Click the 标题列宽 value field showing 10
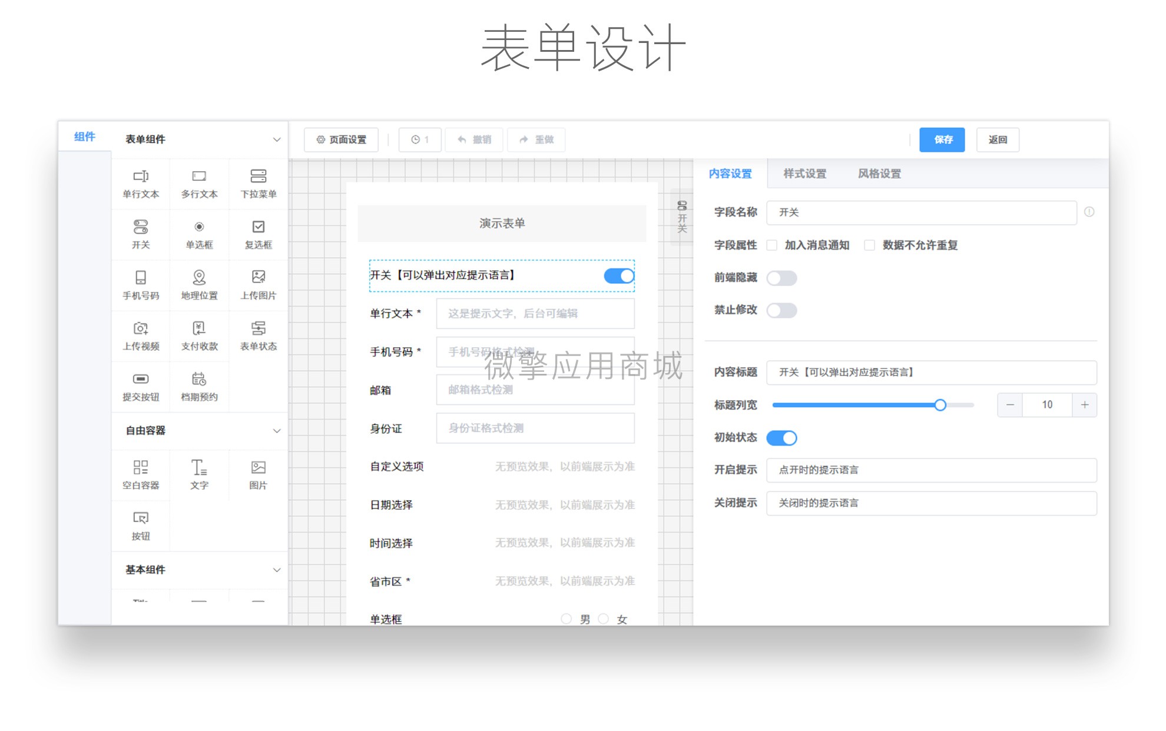 point(1047,405)
